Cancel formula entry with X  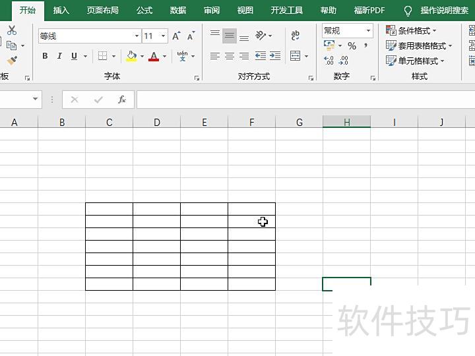[x=75, y=100]
